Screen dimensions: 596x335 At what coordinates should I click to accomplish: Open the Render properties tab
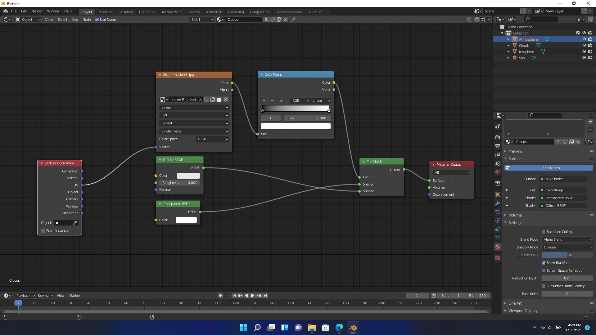[x=498, y=137]
